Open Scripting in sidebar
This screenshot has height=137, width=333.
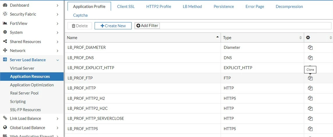[18, 102]
